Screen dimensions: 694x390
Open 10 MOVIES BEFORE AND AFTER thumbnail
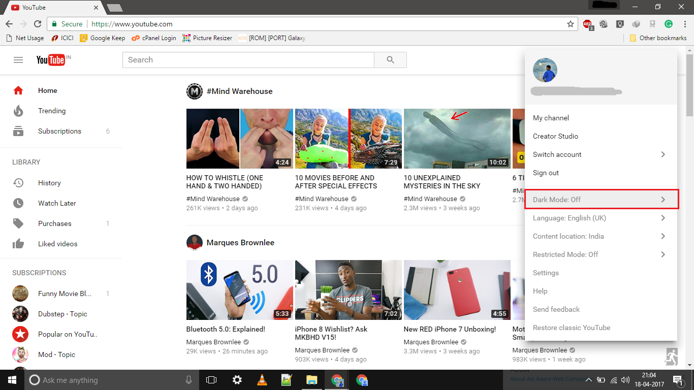tap(349, 139)
